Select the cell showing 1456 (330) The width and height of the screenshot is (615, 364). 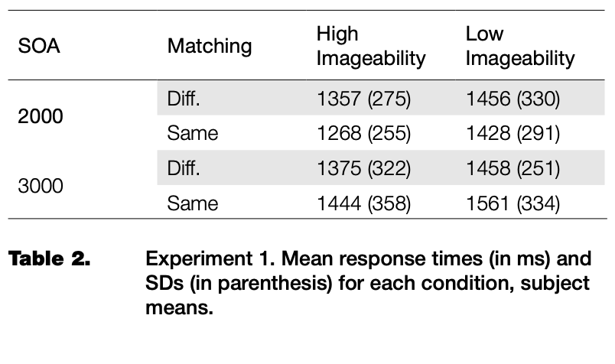coord(512,99)
